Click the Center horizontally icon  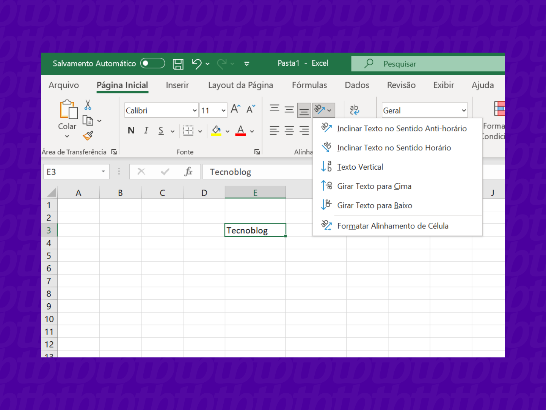coord(289,131)
